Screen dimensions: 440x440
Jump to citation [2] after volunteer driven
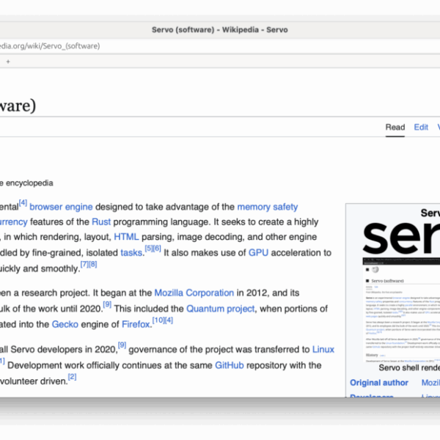pyautogui.click(x=72, y=377)
